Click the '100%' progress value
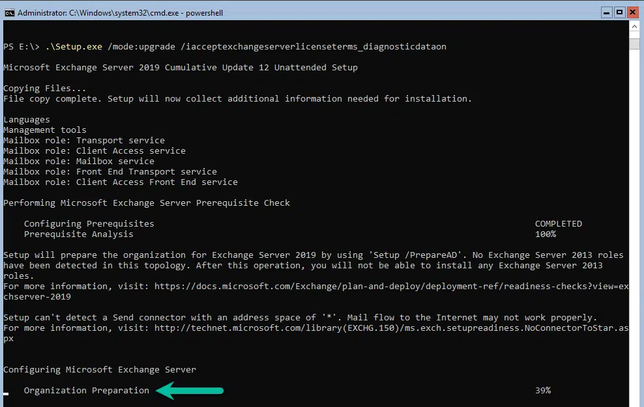Screen dimensions: 644x407 546,234
